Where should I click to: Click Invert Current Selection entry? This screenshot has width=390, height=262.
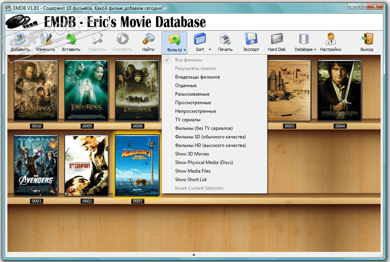(x=214, y=188)
